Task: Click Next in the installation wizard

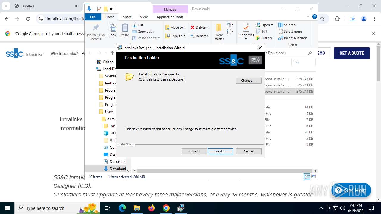Action: pyautogui.click(x=220, y=151)
